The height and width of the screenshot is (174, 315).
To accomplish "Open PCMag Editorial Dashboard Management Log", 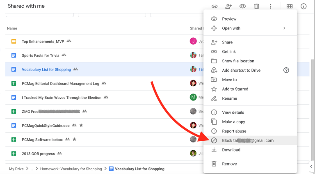I will tap(60, 84).
